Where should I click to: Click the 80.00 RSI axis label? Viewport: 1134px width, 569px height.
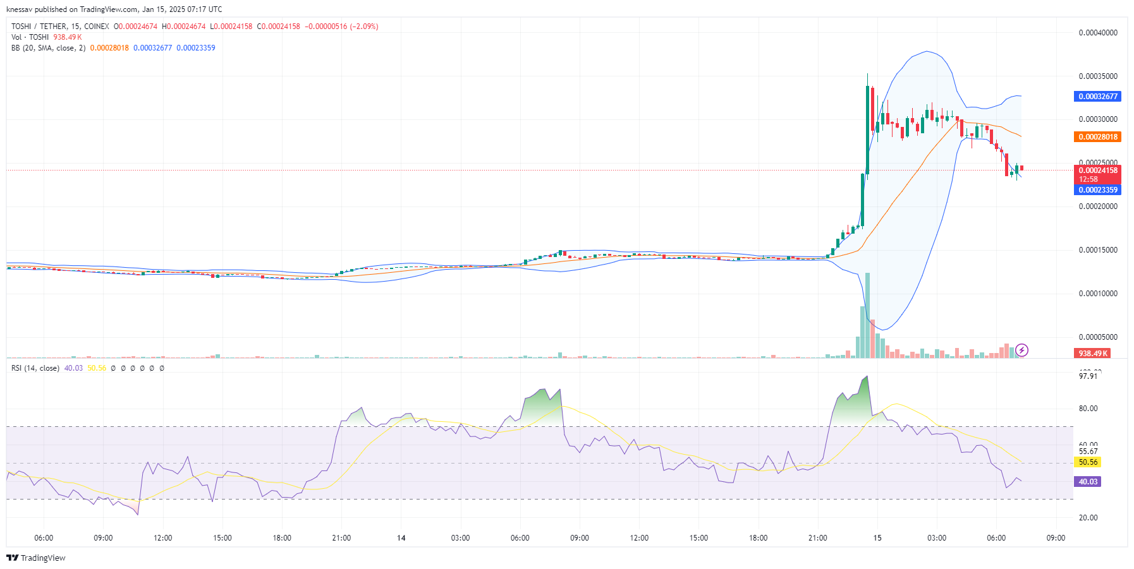[x=1088, y=409]
